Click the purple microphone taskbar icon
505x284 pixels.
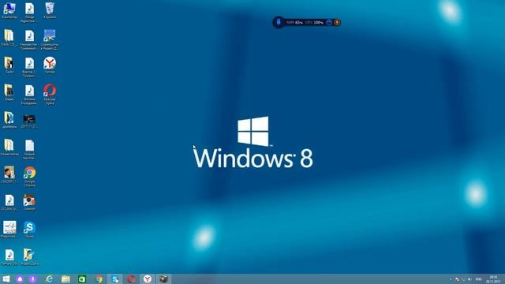[33, 278]
